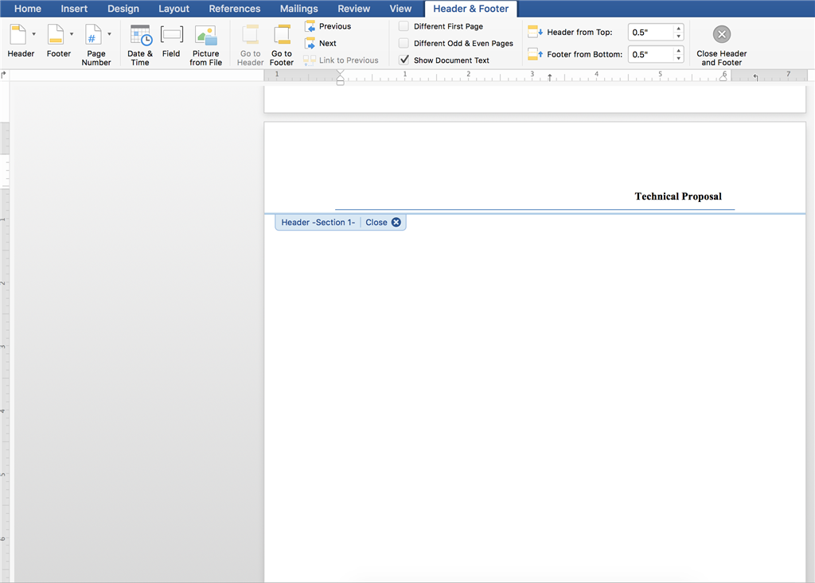This screenshot has width=815, height=583.
Task: Click the Go to Header icon
Action: click(x=250, y=35)
